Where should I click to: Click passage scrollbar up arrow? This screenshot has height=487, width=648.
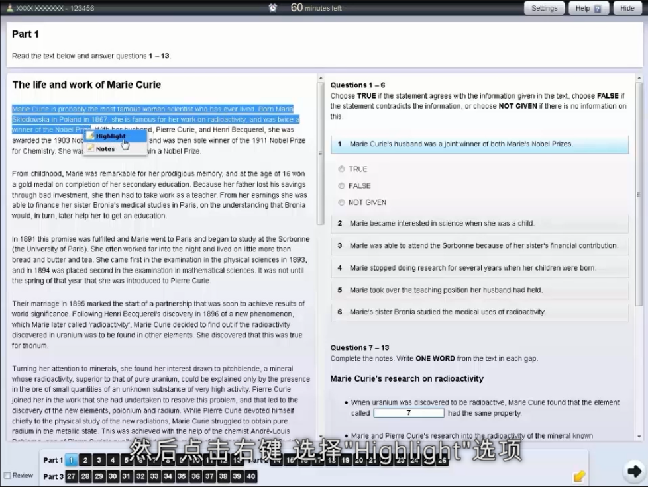[320, 77]
